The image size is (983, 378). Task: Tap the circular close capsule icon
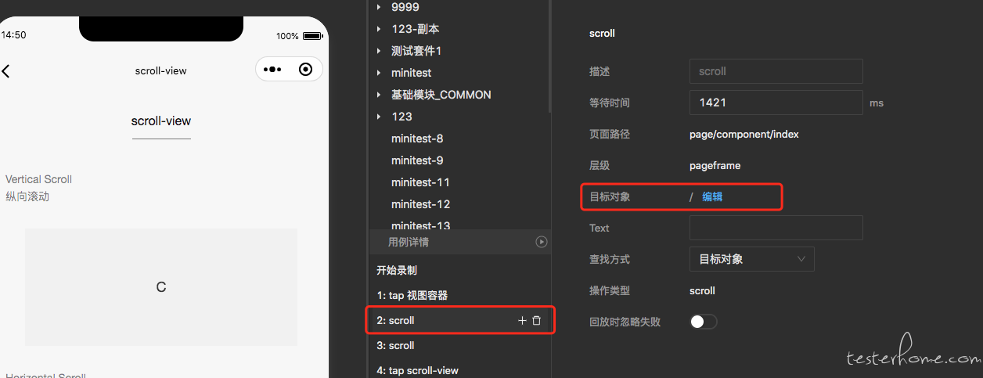306,70
